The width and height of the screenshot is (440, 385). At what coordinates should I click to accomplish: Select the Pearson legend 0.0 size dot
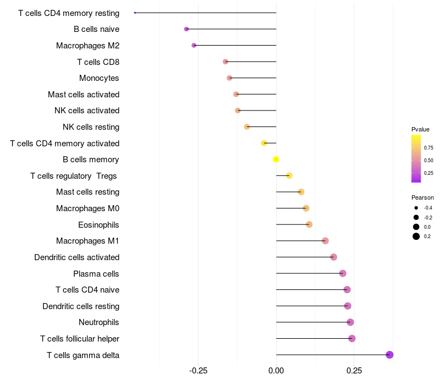click(416, 227)
